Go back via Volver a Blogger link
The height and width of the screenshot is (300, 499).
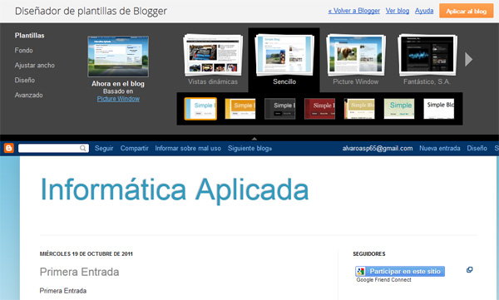click(x=354, y=11)
